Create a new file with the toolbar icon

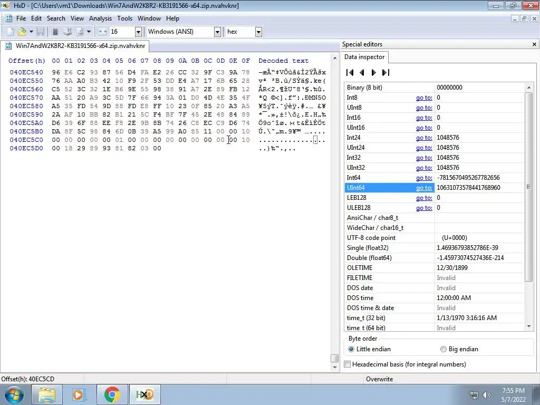pos(11,32)
